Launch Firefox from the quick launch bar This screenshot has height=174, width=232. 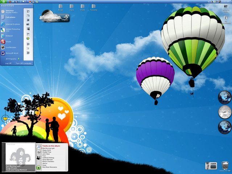point(10,2)
